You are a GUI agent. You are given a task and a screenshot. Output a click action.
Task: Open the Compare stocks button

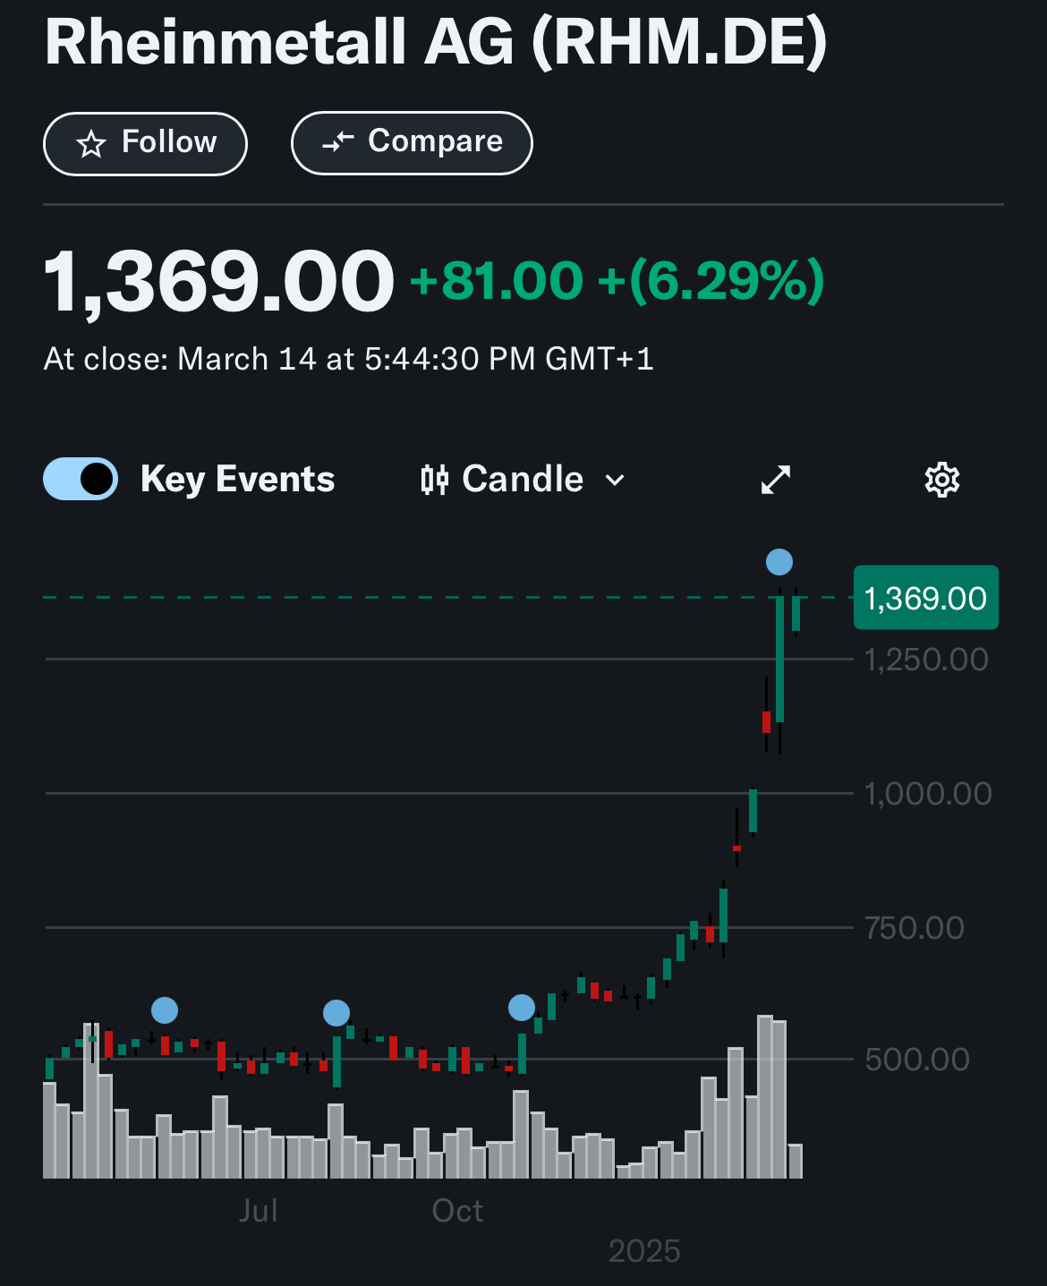[x=412, y=142]
